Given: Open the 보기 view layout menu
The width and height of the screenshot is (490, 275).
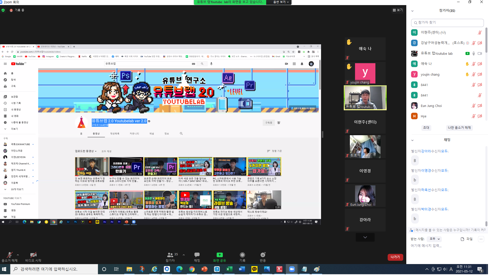Looking at the screenshot, I should pyautogui.click(x=398, y=10).
